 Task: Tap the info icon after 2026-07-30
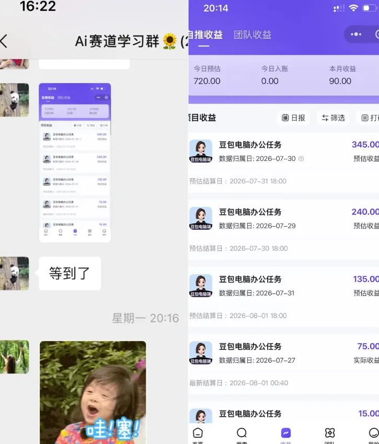[301, 159]
